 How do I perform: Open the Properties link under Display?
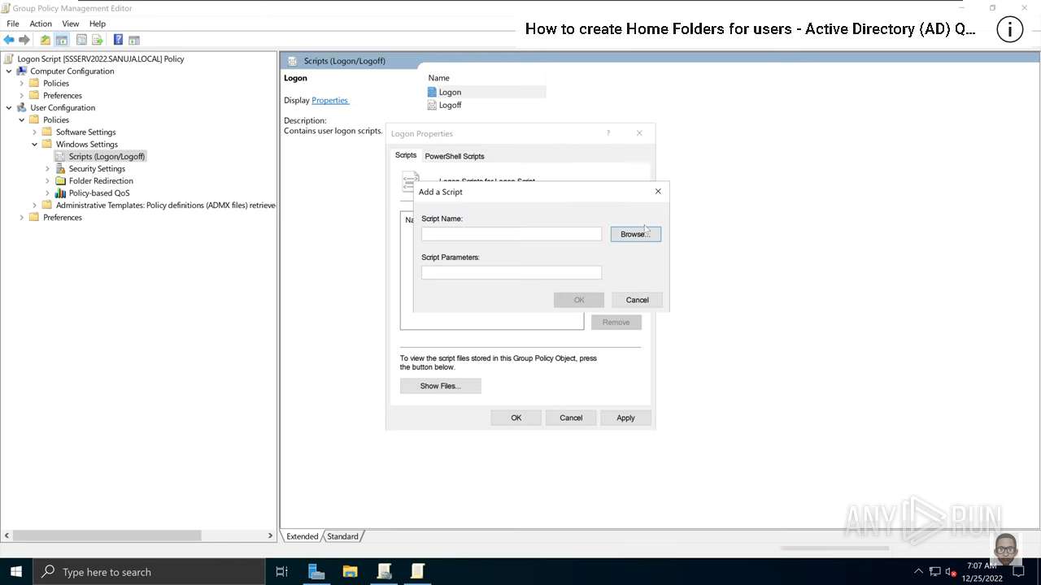(329, 100)
